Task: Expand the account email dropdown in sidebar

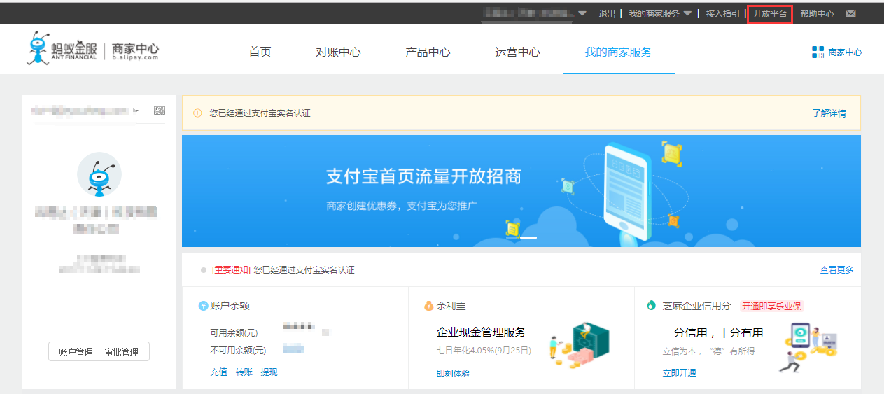Action: pyautogui.click(x=136, y=111)
